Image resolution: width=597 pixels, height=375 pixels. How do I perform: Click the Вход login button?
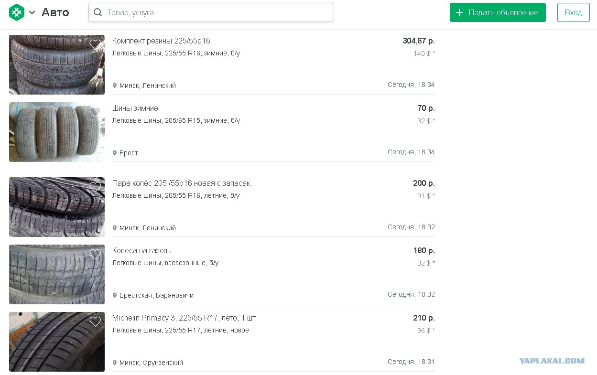573,12
